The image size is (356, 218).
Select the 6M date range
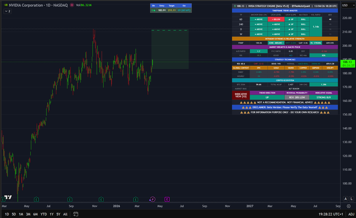(35, 214)
